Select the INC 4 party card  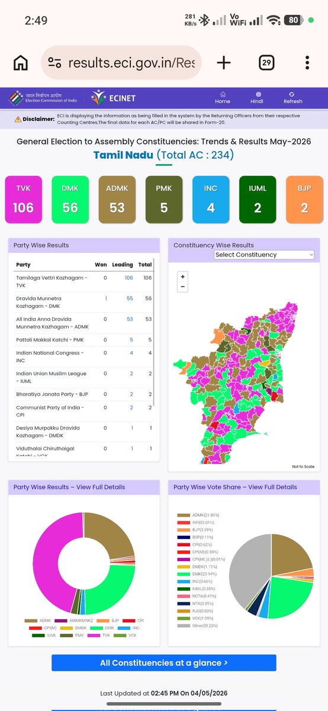pyautogui.click(x=211, y=199)
